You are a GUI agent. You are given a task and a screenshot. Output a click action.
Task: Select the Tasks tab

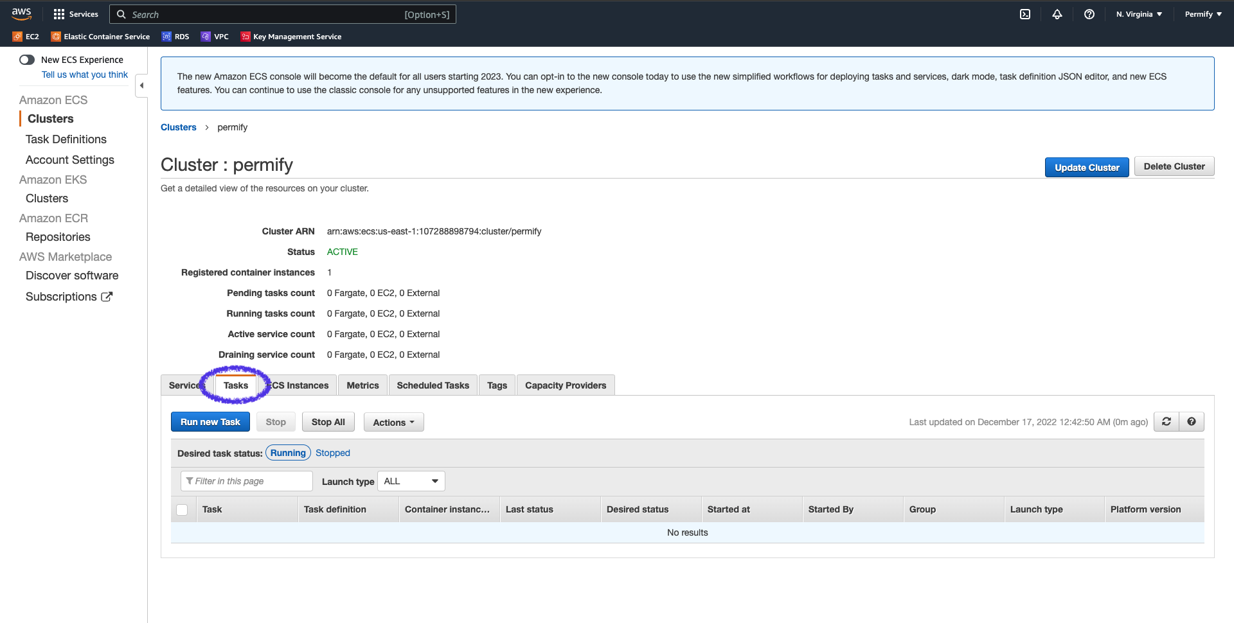click(236, 385)
